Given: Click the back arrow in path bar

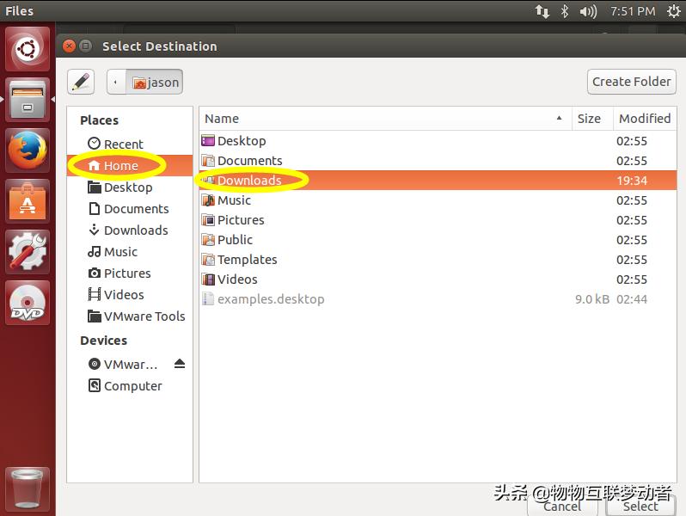Looking at the screenshot, I should pyautogui.click(x=116, y=82).
